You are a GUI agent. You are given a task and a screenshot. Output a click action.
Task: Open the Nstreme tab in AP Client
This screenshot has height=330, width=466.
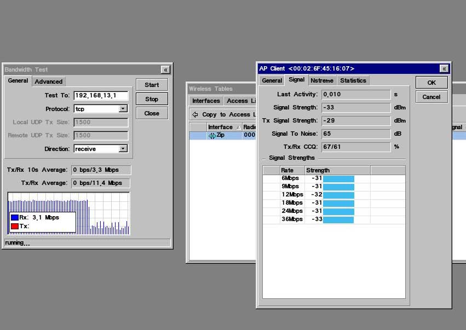tap(322, 80)
